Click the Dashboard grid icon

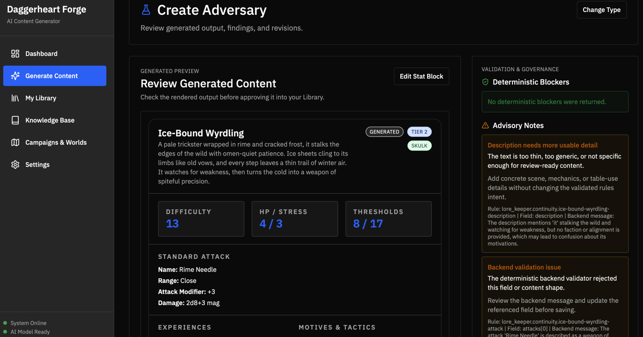coord(15,53)
